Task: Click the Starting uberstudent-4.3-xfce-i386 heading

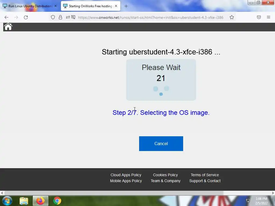Action: 161,52
